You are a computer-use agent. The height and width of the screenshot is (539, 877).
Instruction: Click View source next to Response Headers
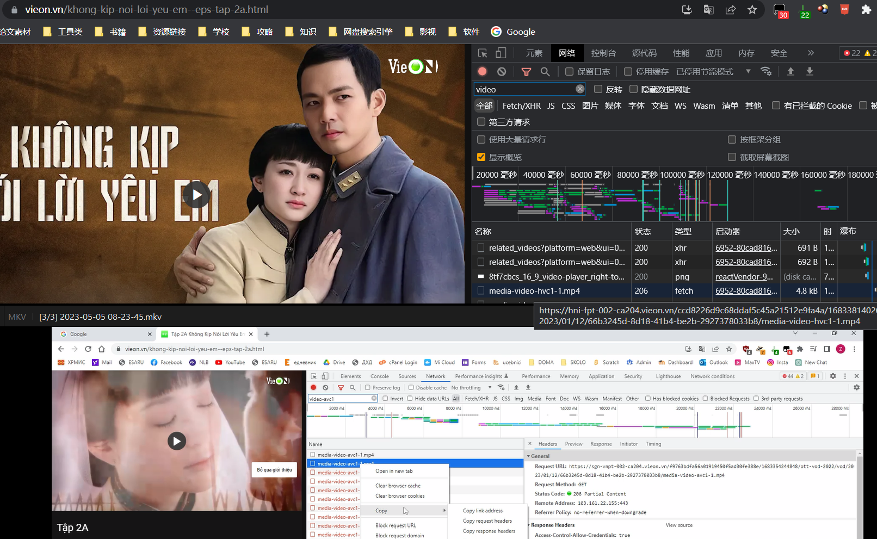click(679, 525)
